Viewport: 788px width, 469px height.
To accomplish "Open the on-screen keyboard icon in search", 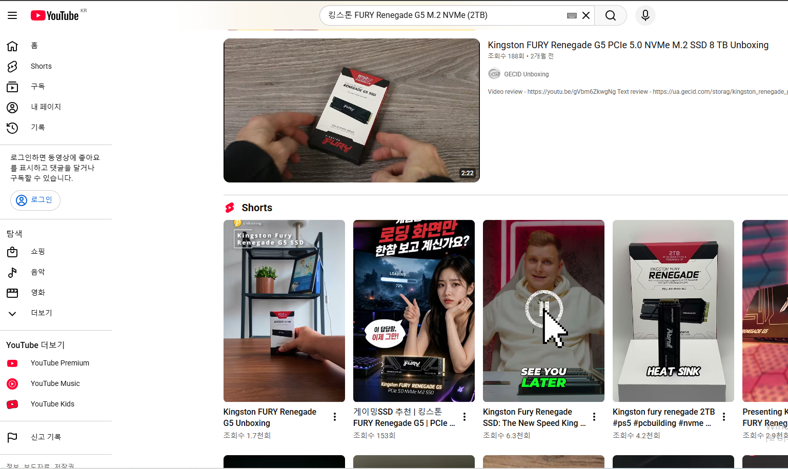I will [x=572, y=15].
